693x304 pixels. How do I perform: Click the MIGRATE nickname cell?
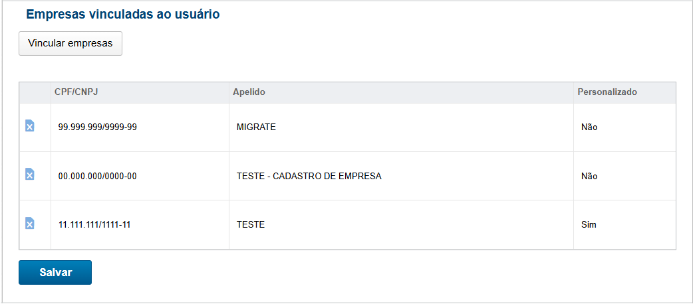(256, 127)
